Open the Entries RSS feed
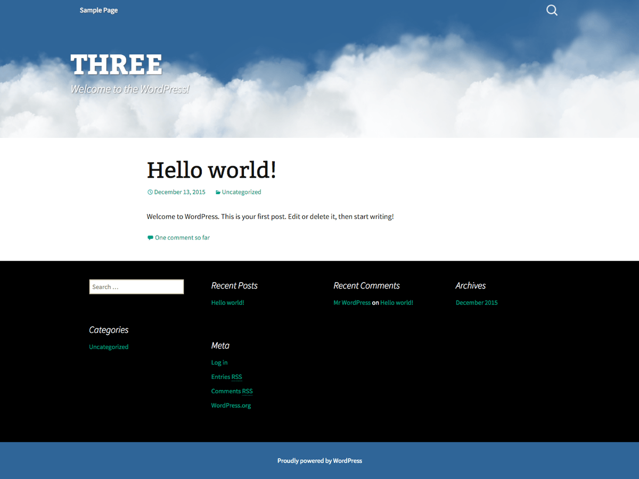 pyautogui.click(x=226, y=377)
